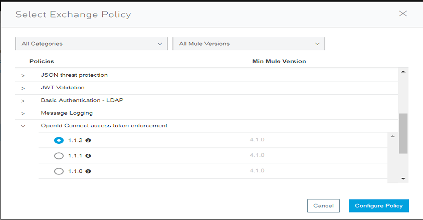Select the 1.1.2 version radio button
The image size is (423, 220).
click(59, 140)
